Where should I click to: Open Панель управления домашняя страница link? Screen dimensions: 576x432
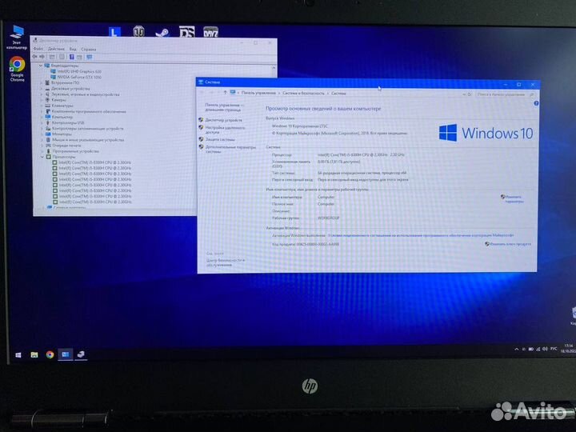(x=223, y=107)
